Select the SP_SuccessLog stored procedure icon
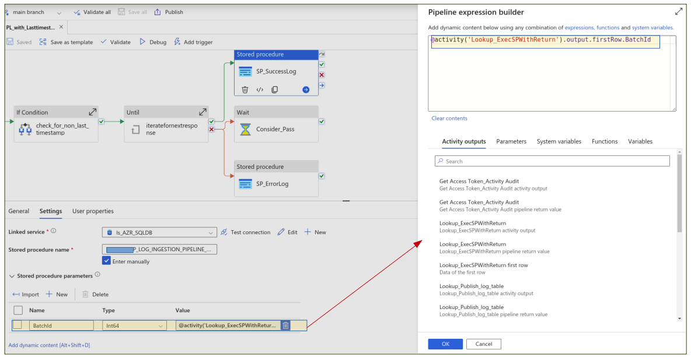 point(246,71)
